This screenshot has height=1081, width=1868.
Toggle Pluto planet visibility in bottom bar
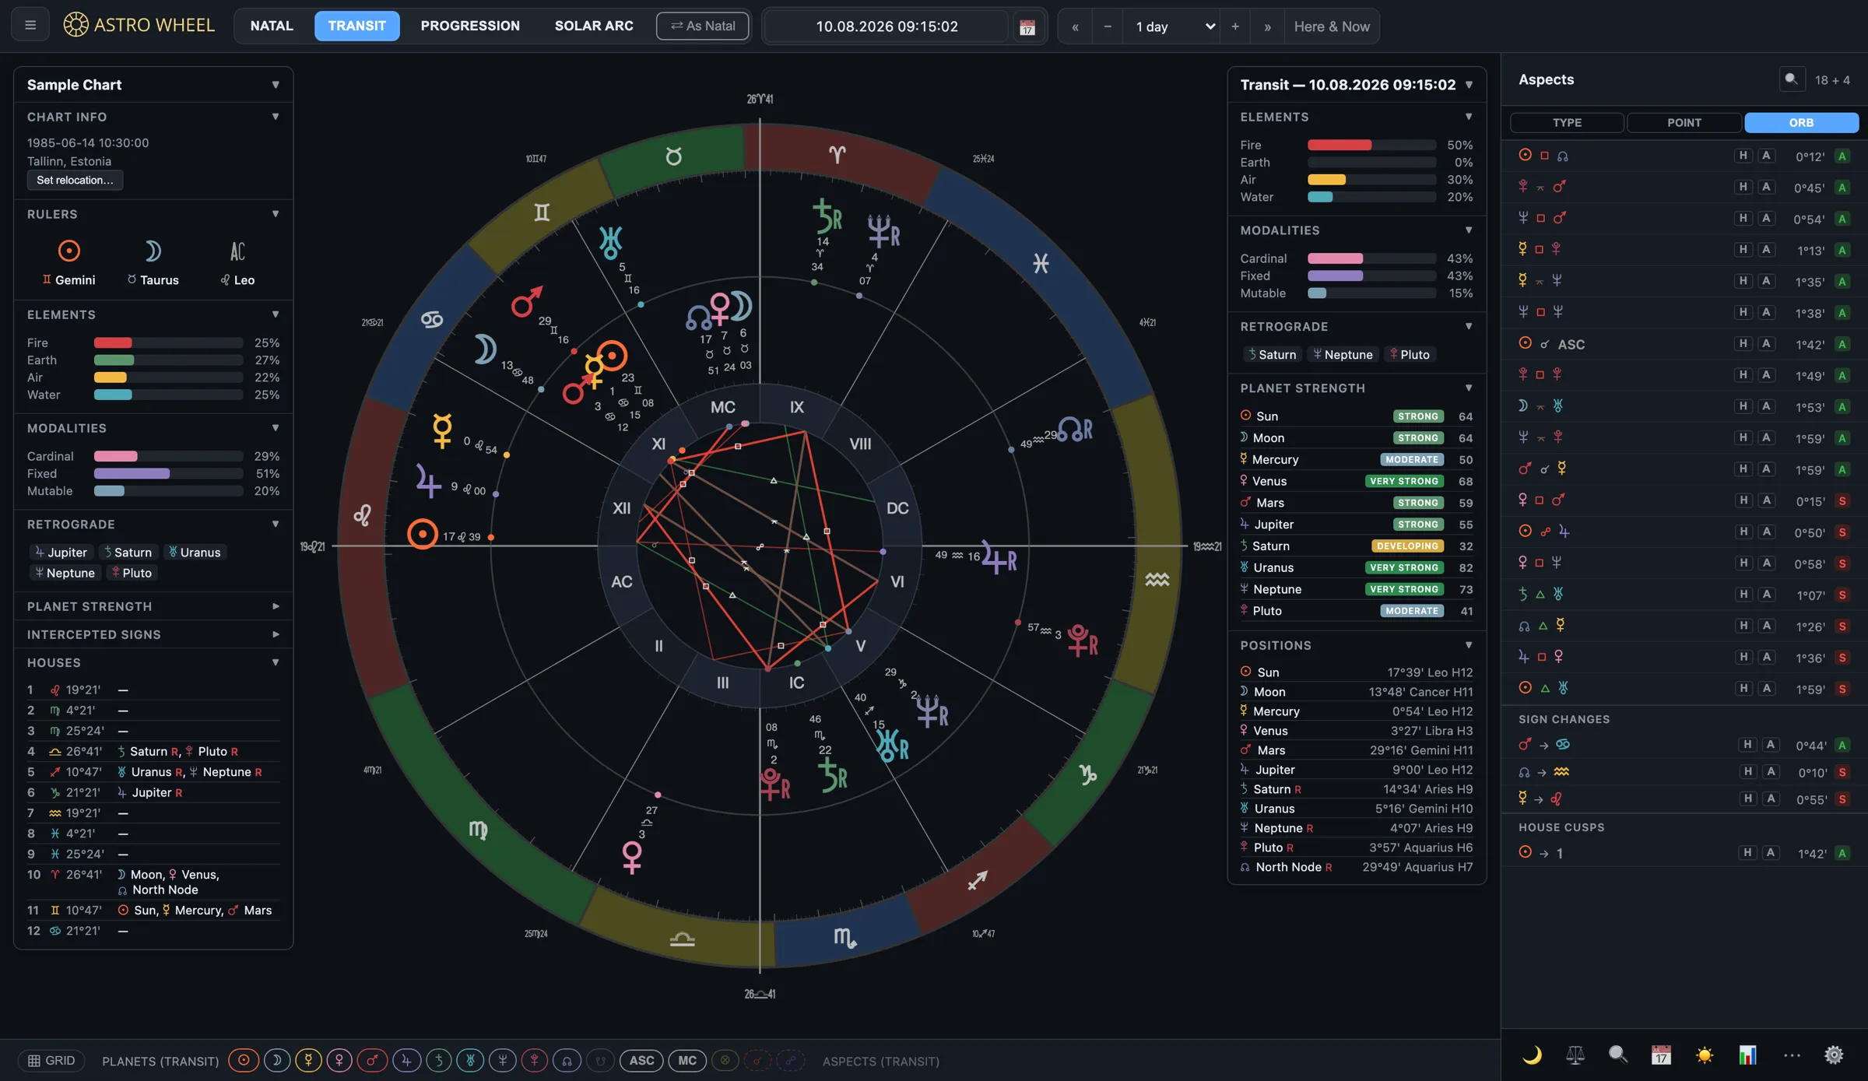click(534, 1060)
